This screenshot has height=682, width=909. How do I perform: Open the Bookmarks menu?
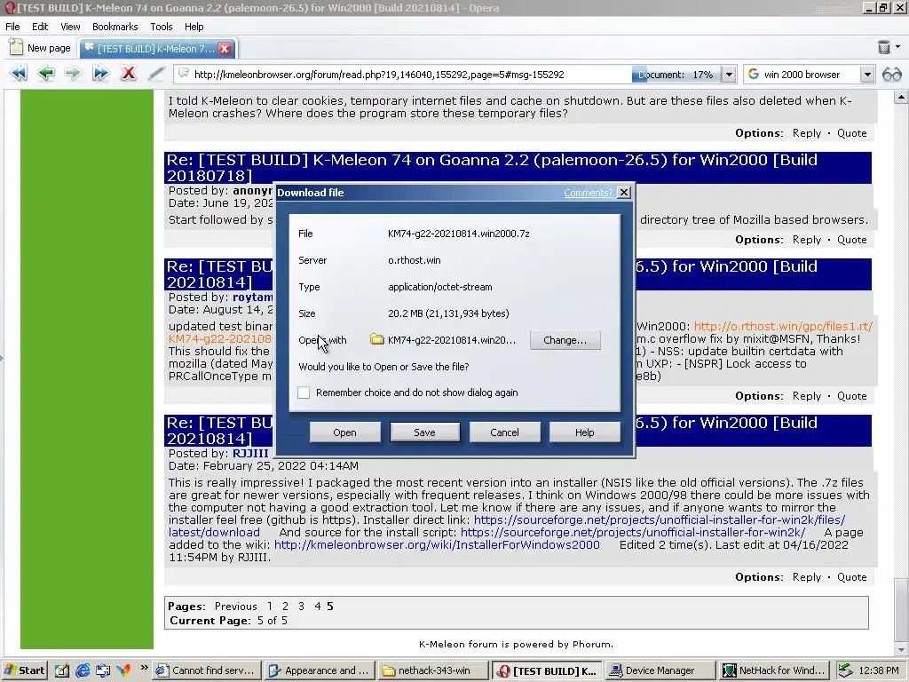click(x=115, y=27)
